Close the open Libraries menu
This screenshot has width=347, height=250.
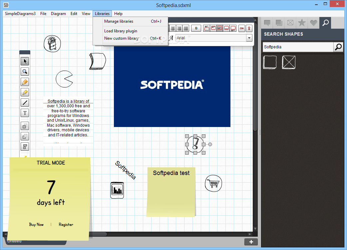click(102, 14)
